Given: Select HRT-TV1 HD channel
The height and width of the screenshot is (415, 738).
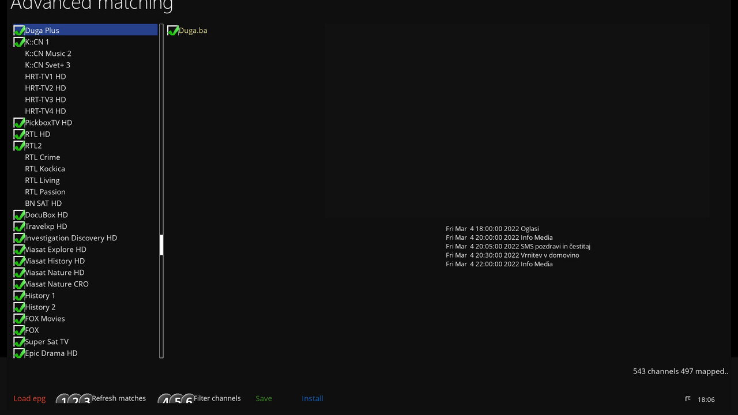Looking at the screenshot, I should pos(85,76).
